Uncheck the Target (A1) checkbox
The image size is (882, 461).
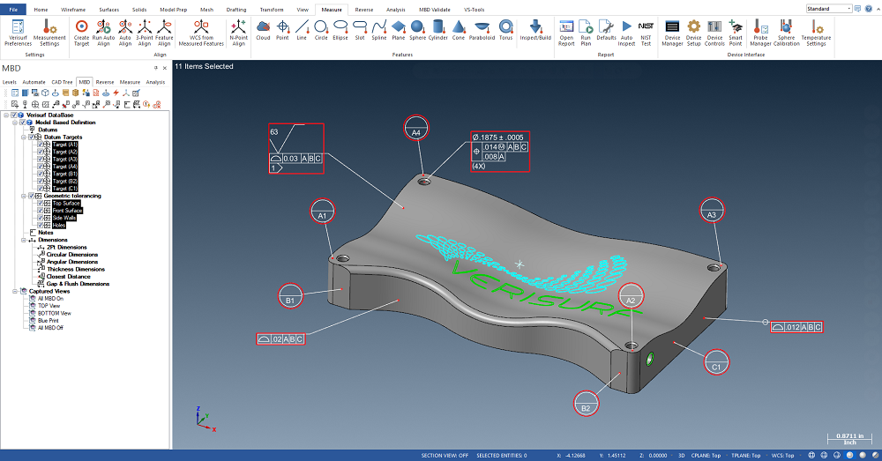tap(41, 145)
